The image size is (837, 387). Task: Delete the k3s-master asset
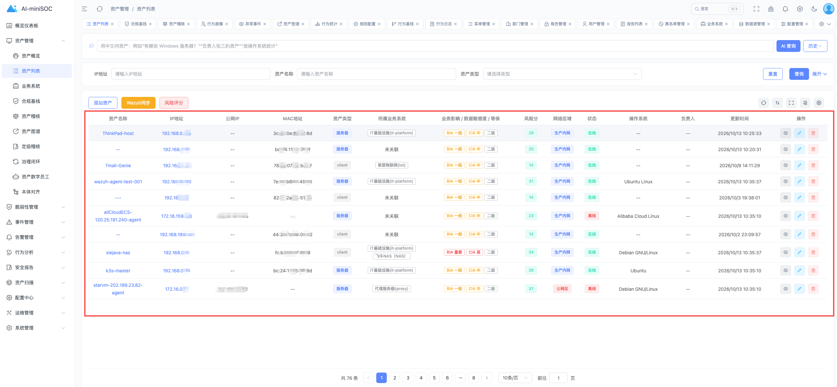(813, 270)
